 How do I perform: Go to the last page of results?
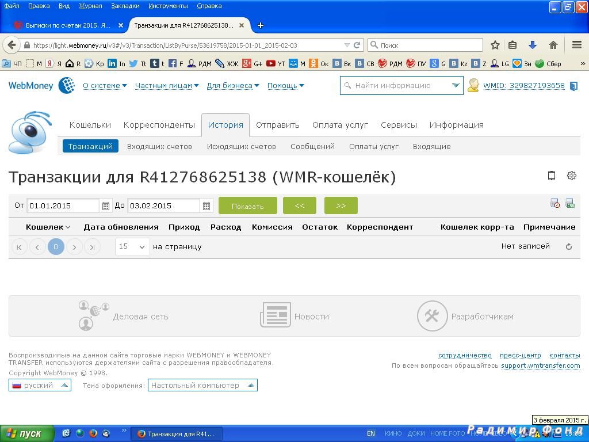(93, 247)
